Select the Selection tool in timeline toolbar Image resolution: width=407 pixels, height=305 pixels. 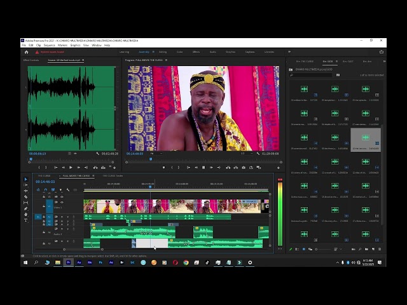[x=25, y=179]
